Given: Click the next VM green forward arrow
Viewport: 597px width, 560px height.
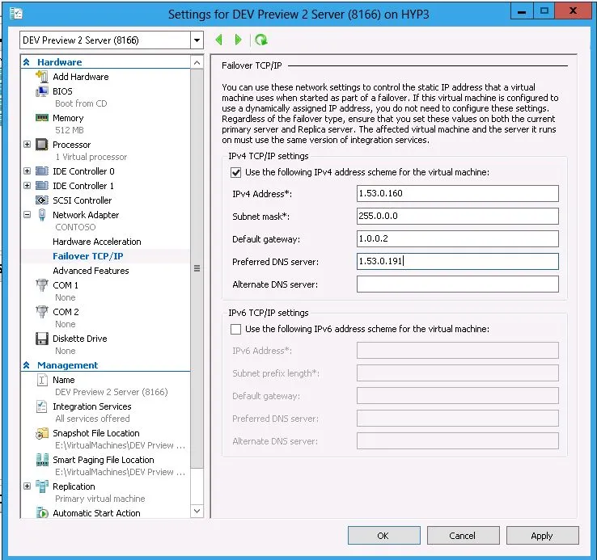Looking at the screenshot, I should click(239, 40).
